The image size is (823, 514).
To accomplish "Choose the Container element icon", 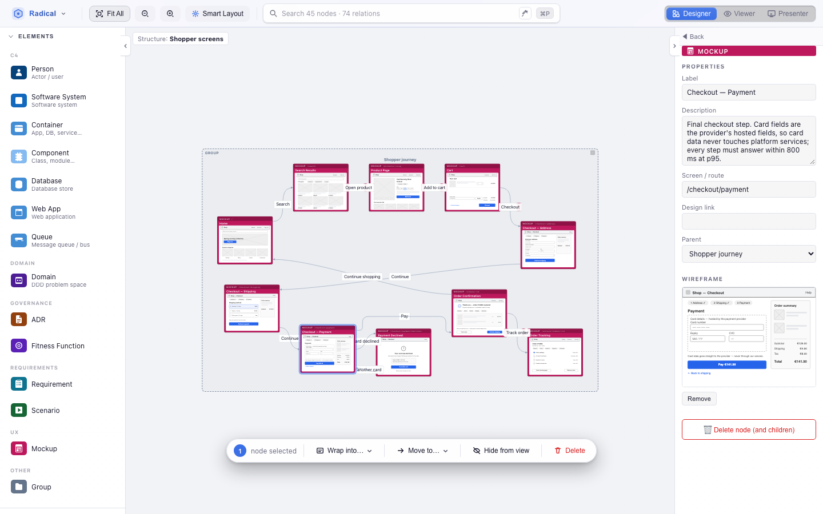I will tap(19, 128).
